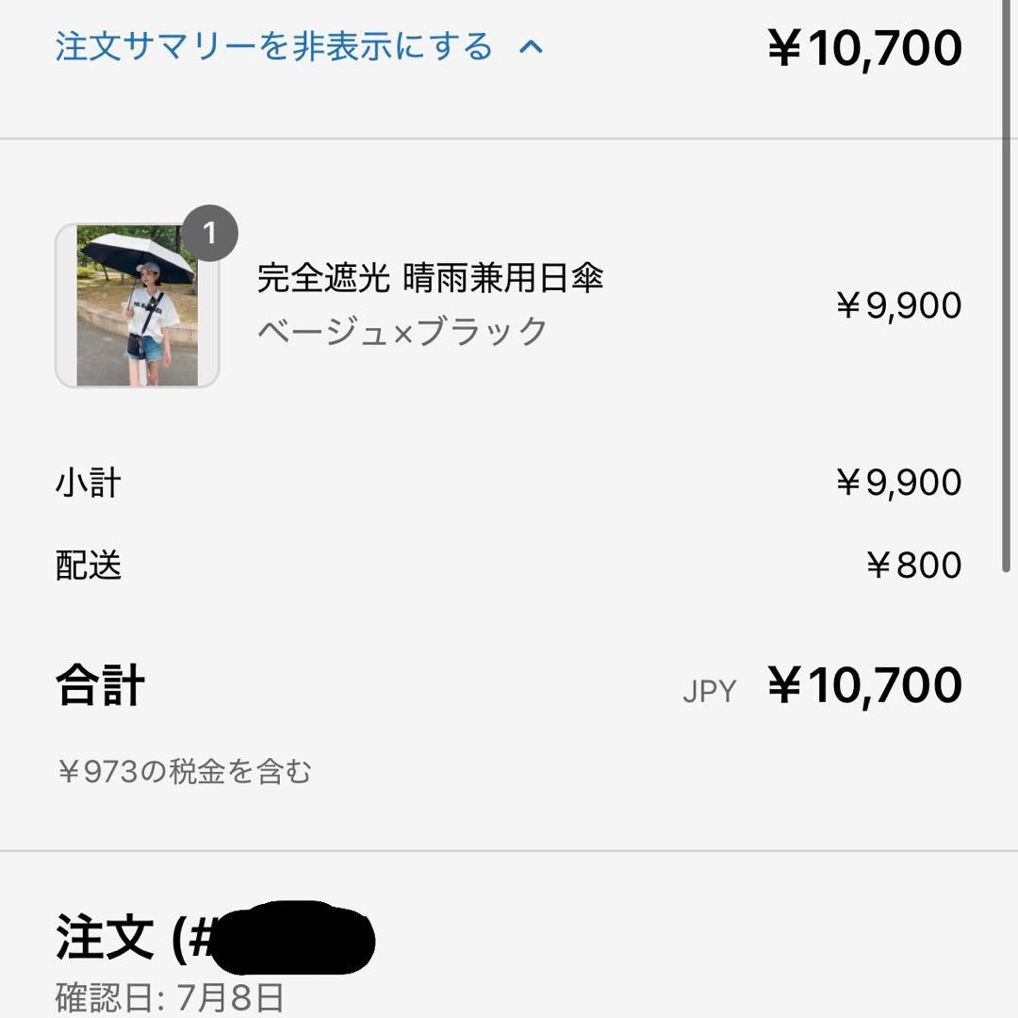Click the 確認日: 7月8日 confirmation date
This screenshot has width=1018, height=1018.
pyautogui.click(x=170, y=997)
